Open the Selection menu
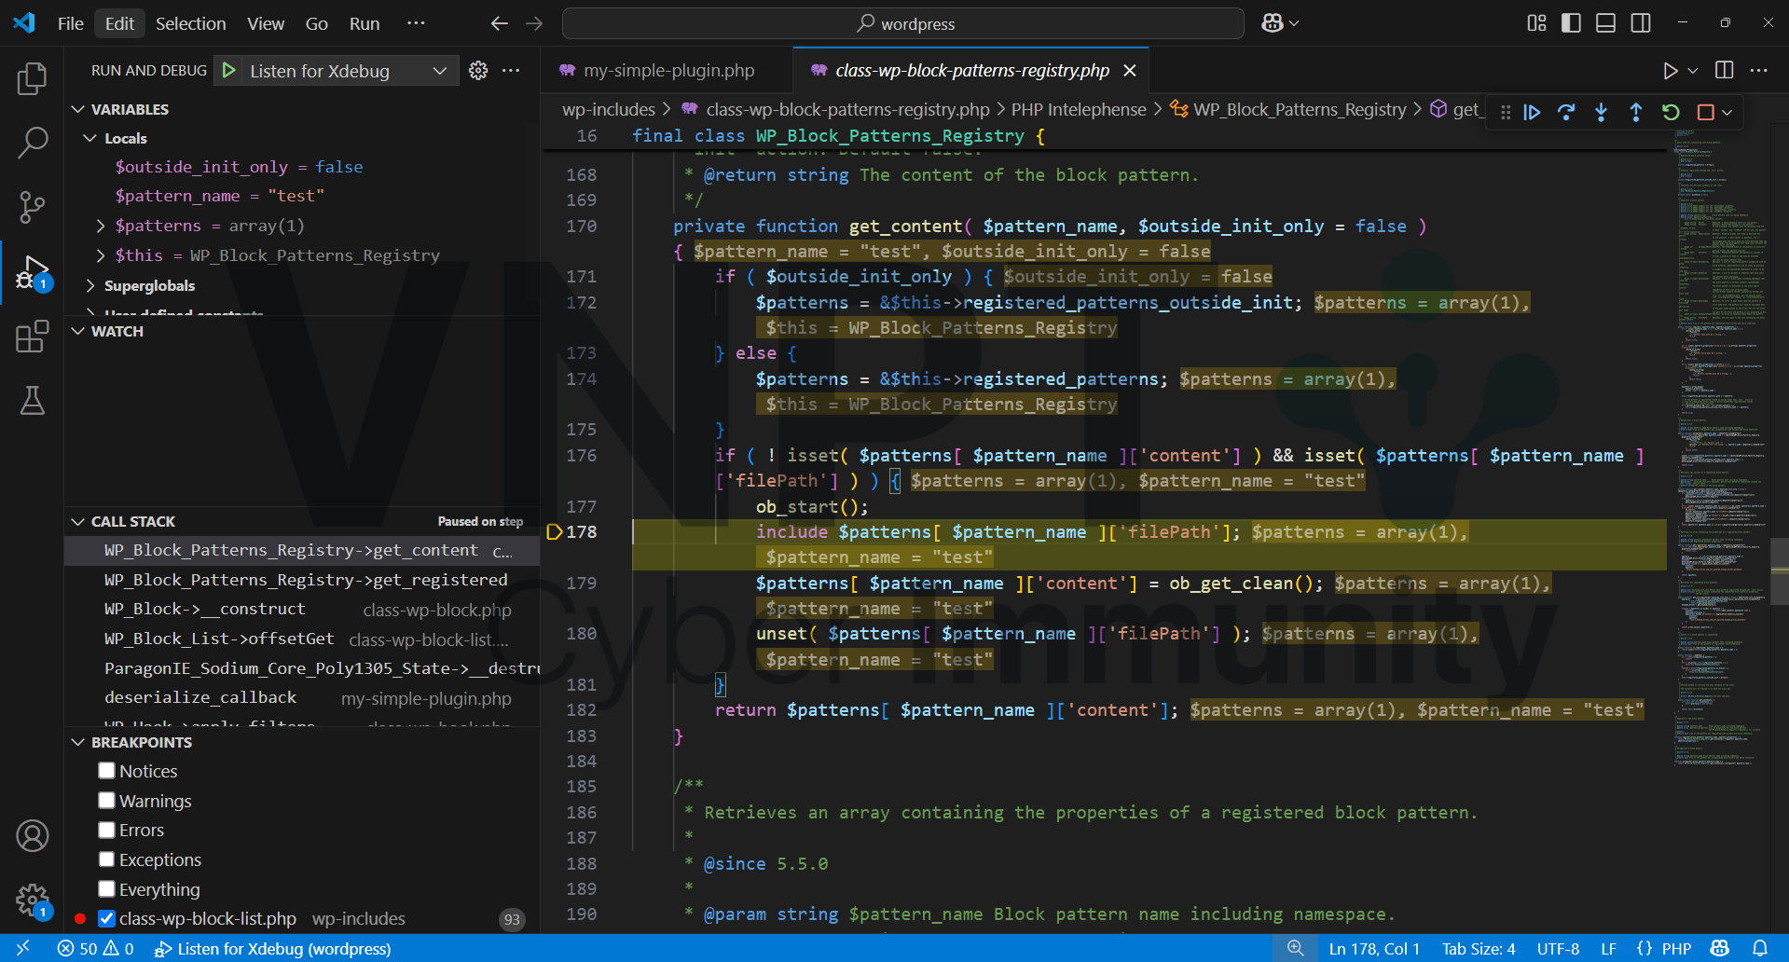The image size is (1789, 962). point(190,23)
